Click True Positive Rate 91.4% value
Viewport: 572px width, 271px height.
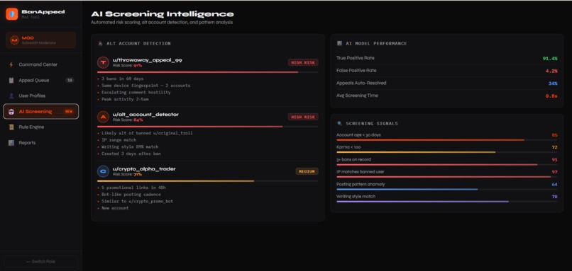[550, 58]
